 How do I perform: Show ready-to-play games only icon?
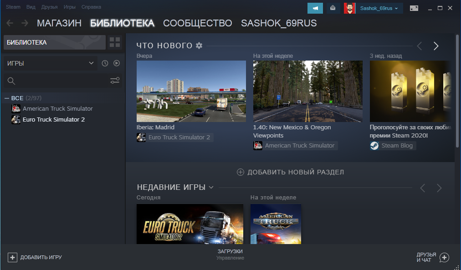click(117, 63)
